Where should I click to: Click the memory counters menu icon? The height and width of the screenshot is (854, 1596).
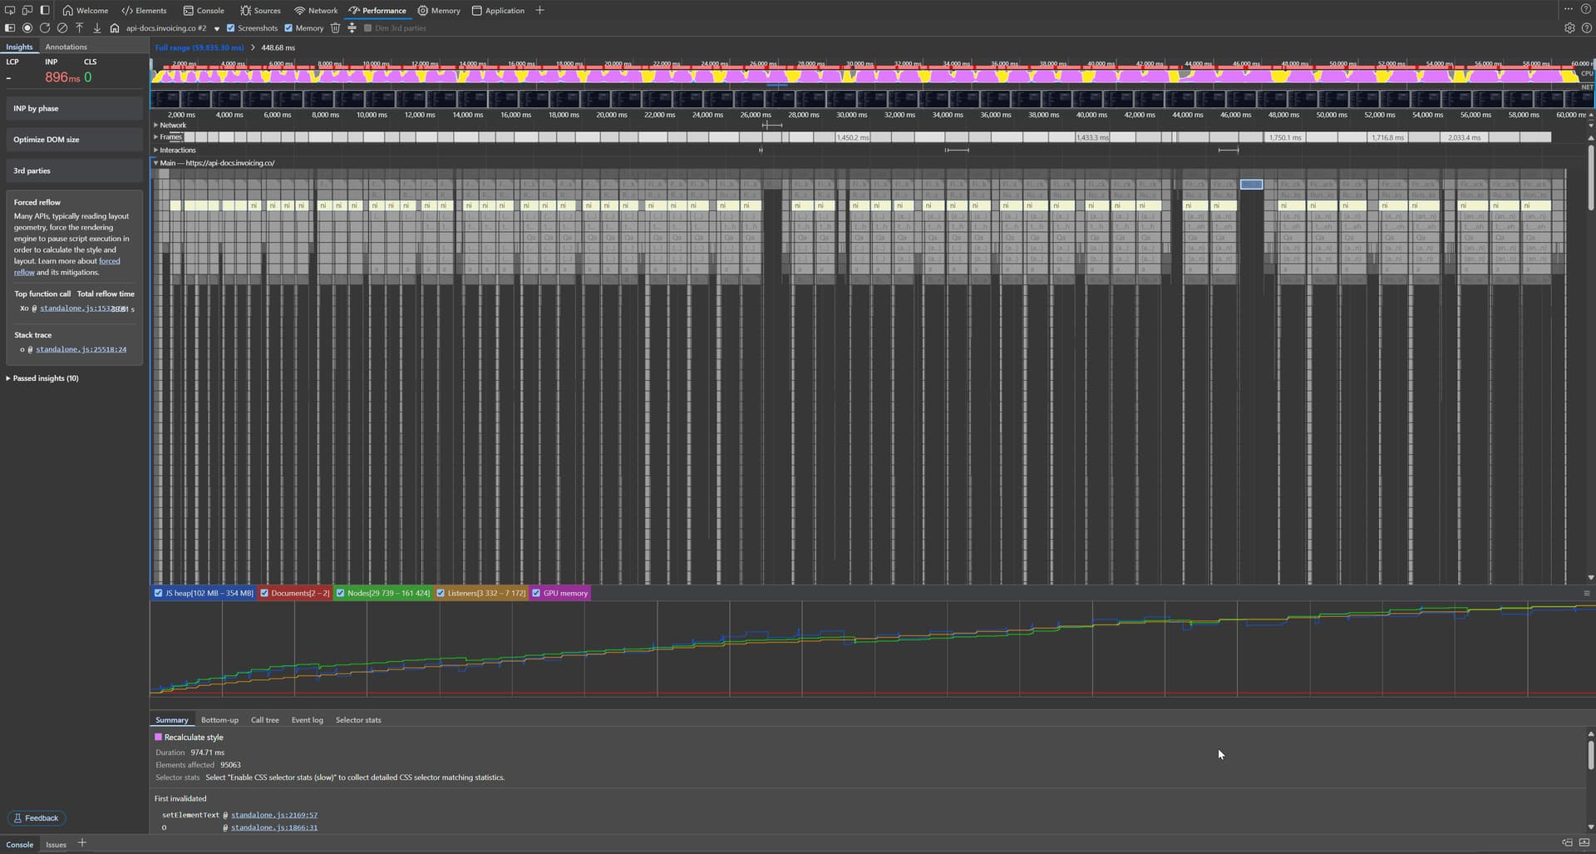[1586, 593]
